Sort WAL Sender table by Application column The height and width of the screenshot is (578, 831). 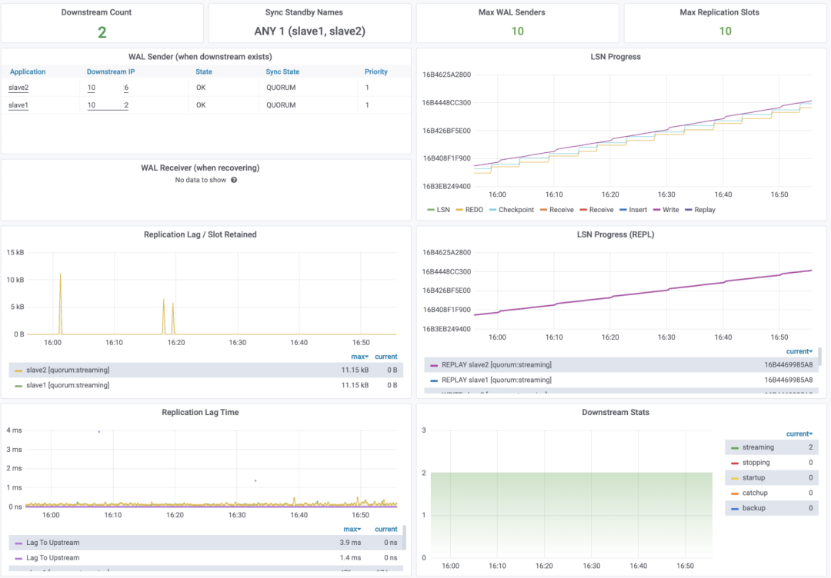[28, 71]
